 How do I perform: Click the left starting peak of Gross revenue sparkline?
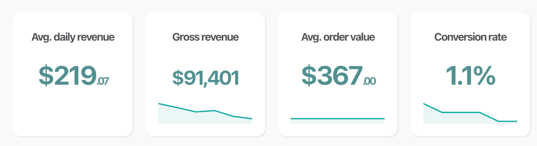point(159,104)
